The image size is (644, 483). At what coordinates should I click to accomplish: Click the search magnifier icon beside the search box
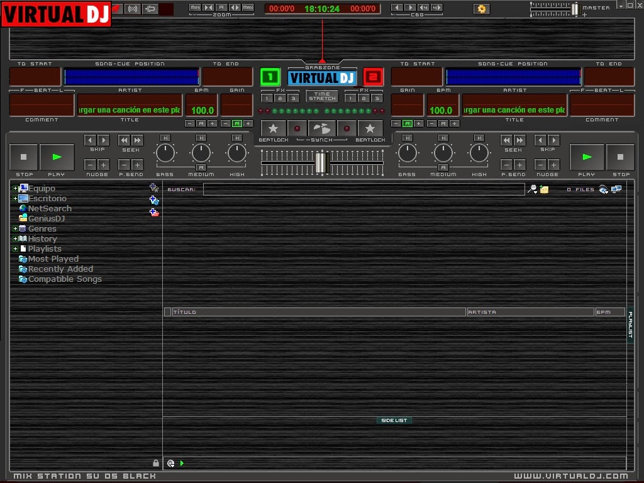[532, 189]
